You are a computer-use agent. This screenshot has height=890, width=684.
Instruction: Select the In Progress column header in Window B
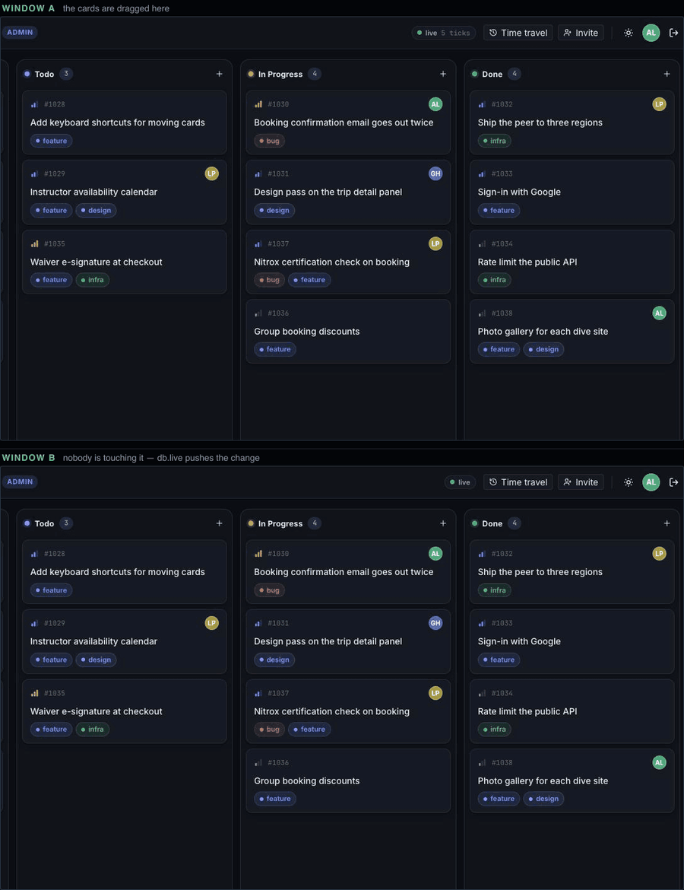point(280,524)
